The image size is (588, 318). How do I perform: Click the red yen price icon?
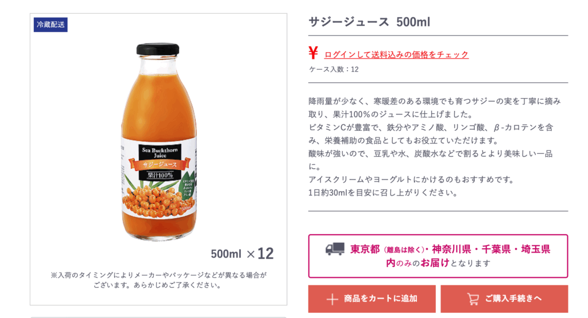coord(313,53)
